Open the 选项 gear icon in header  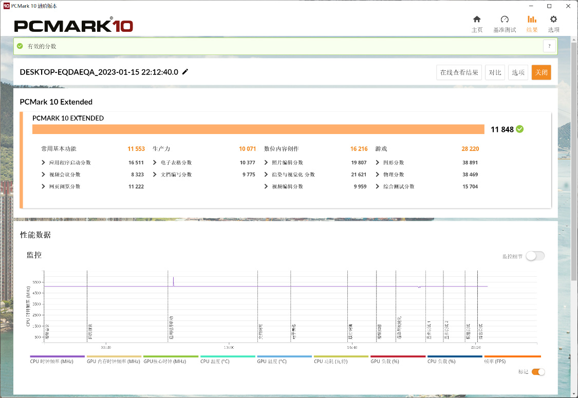click(553, 19)
